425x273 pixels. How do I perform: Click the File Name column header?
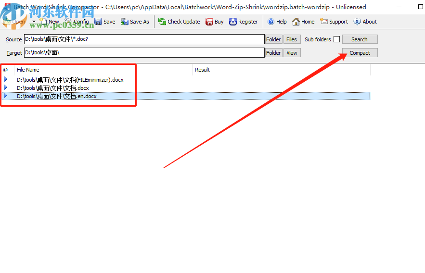coord(103,70)
